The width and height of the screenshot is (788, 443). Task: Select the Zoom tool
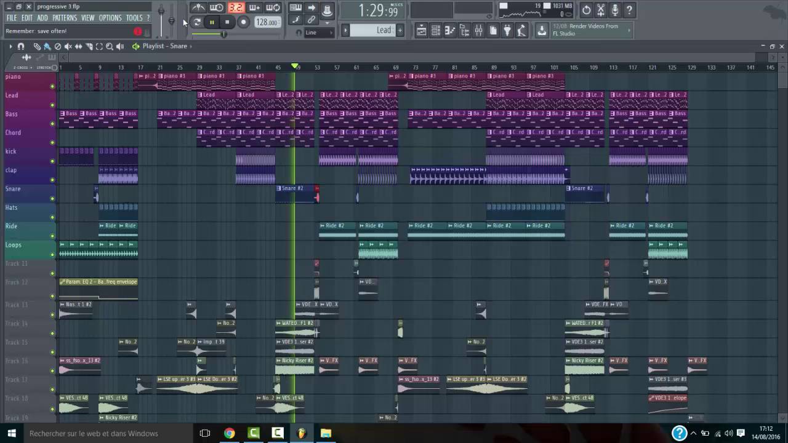pyautogui.click(x=110, y=46)
